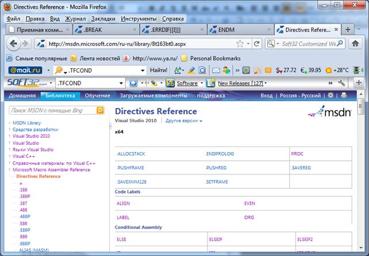Click the Вход sign-in link

[266, 95]
